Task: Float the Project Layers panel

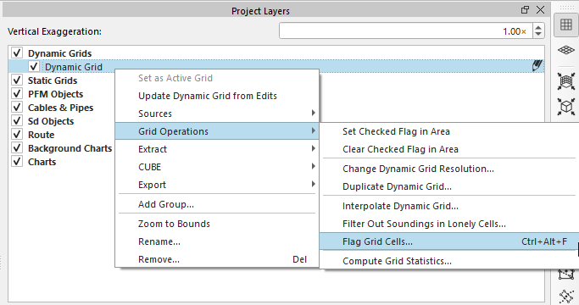Action: (525, 10)
